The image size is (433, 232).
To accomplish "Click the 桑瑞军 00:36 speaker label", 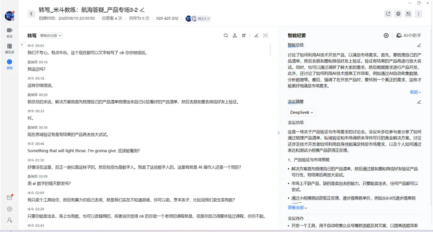I will click(38, 127).
